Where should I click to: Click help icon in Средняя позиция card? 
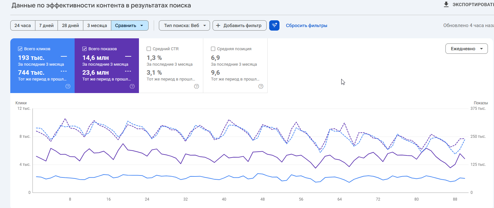pos(261,86)
